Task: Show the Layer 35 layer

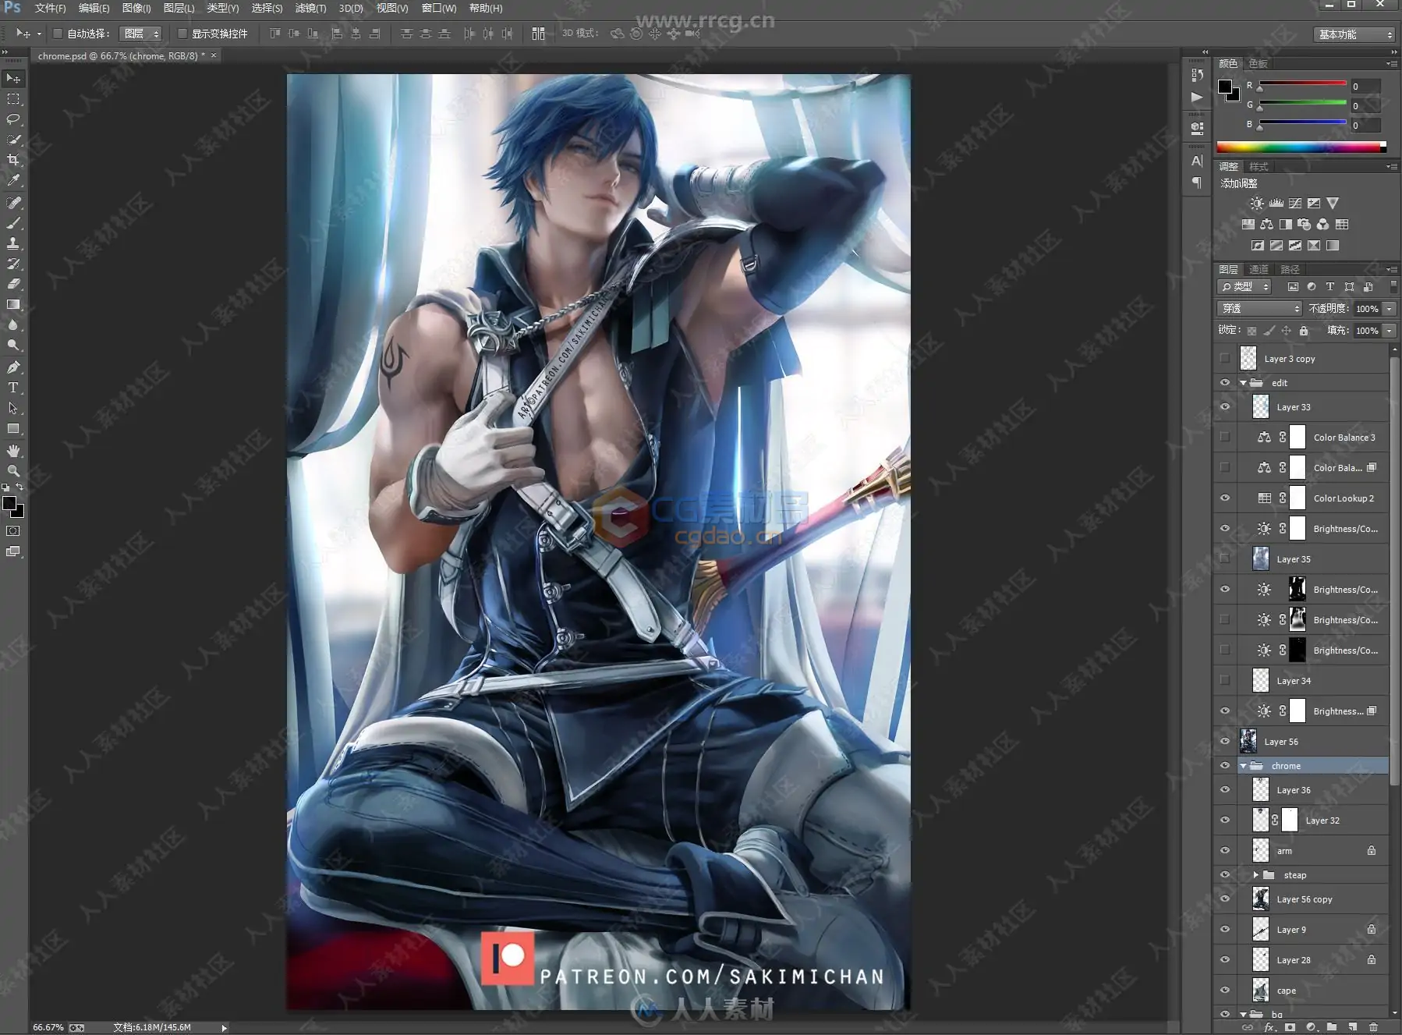Action: (1225, 559)
